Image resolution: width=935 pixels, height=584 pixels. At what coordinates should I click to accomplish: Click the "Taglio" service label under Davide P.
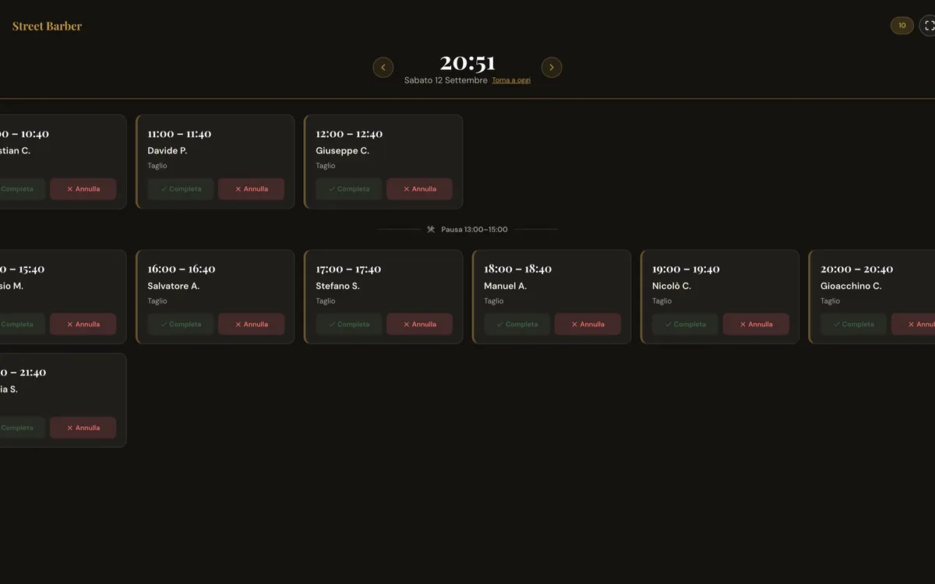(157, 166)
